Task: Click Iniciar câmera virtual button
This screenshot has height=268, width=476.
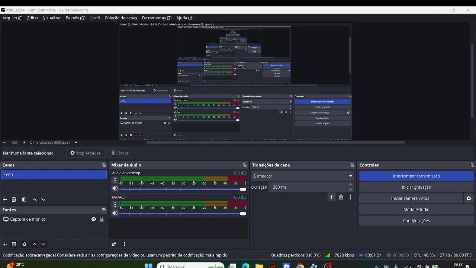Action: tap(411, 198)
